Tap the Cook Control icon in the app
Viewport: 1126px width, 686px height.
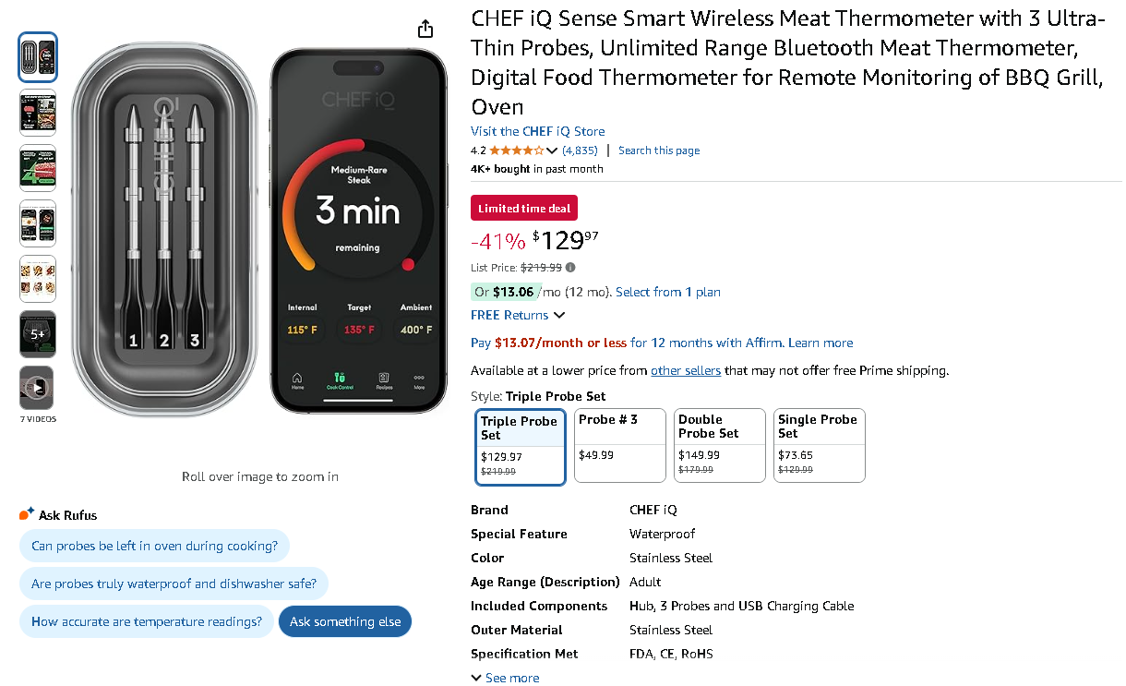341,379
